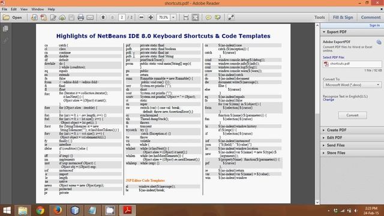Click the Open file button
Image resolution: width=384 pixels, height=216 pixels.
(x=12, y=17)
